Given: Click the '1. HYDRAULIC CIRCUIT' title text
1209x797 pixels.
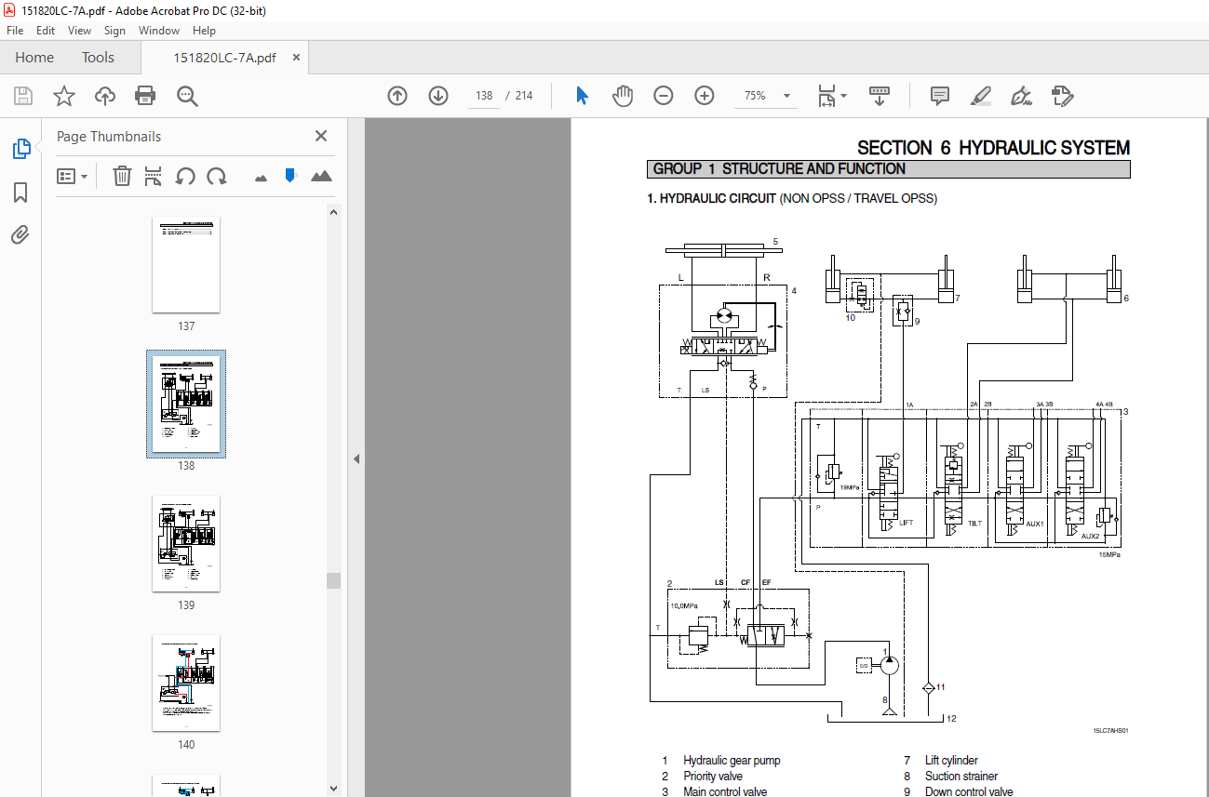Looking at the screenshot, I should [711, 198].
